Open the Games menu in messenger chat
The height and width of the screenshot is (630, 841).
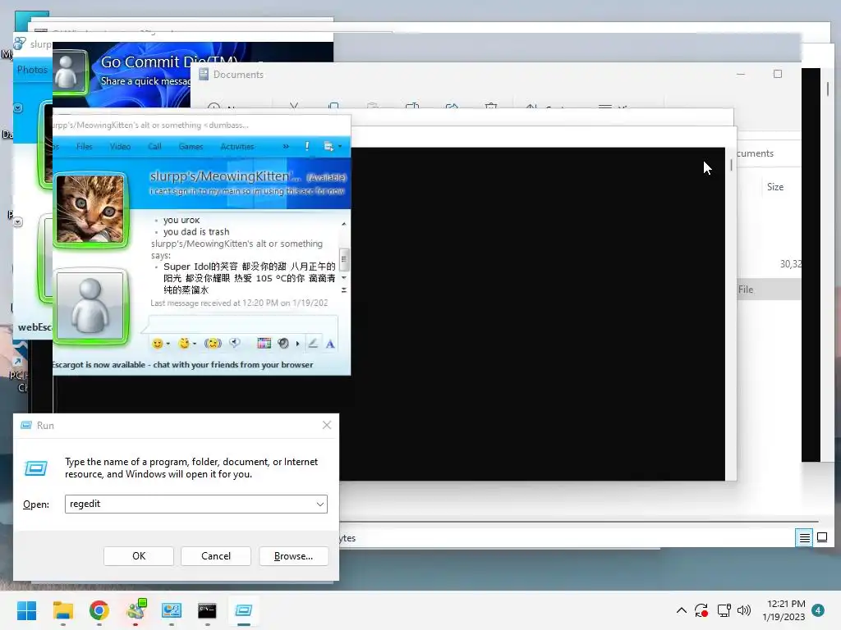191,146
